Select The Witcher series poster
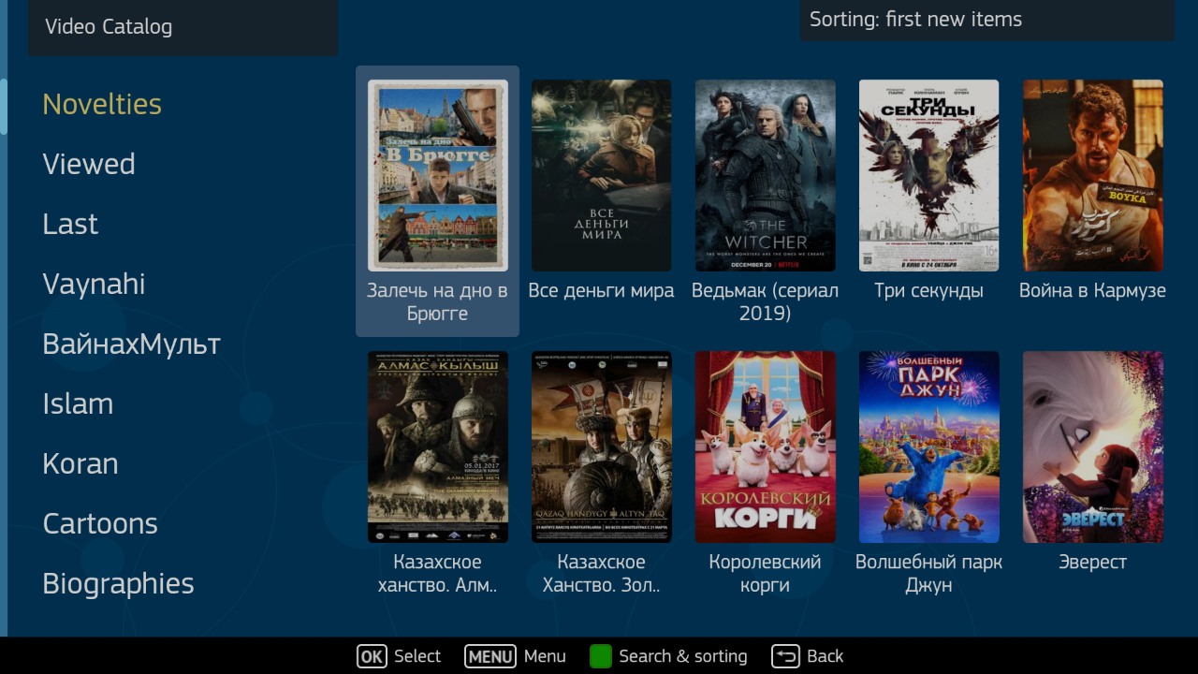 [x=766, y=175]
